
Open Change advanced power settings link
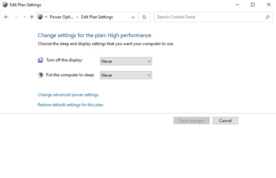[x=68, y=95]
